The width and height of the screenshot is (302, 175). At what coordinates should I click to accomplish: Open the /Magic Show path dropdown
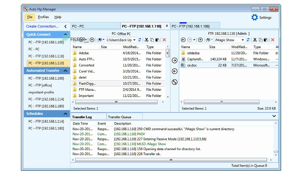[243, 40]
